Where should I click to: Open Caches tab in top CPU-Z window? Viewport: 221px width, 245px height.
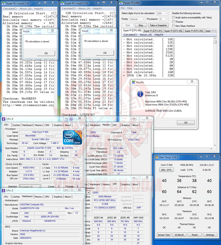tap(16, 125)
